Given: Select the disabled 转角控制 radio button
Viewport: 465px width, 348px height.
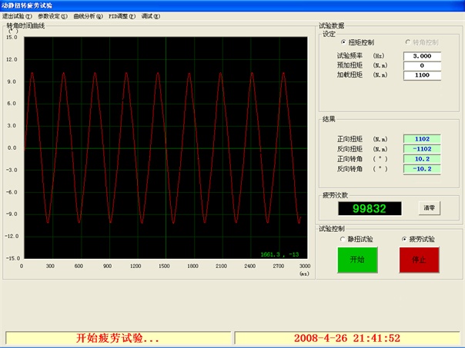Looking at the screenshot, I should tap(408, 42).
